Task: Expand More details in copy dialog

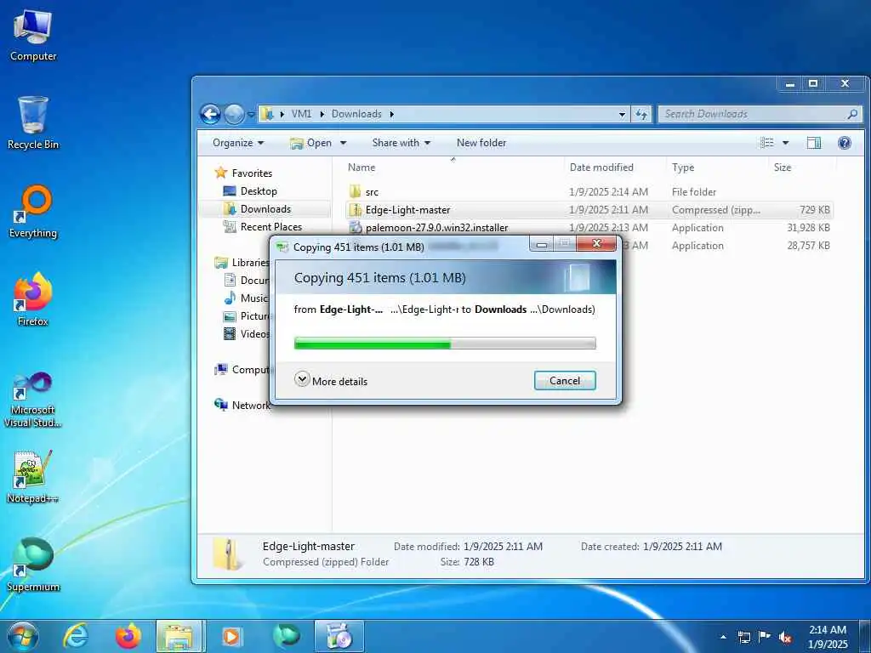Action: pos(331,380)
